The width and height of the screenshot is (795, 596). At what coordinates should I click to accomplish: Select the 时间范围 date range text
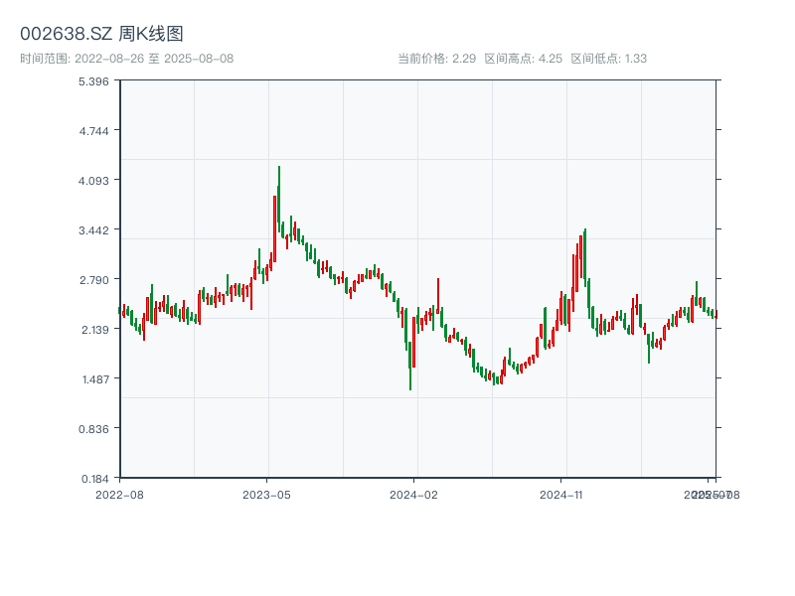[x=127, y=59]
